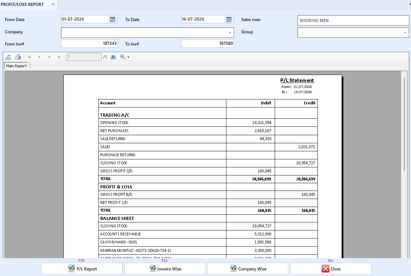Click the CASH IN HAND - 0101 row
Image resolution: width=411 pixels, height=276 pixels.
(x=208, y=242)
